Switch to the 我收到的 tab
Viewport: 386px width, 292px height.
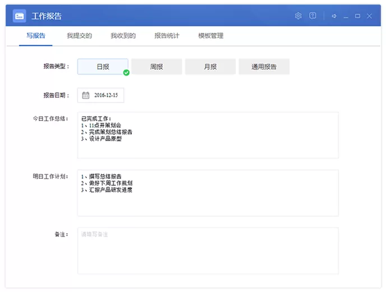(x=123, y=36)
